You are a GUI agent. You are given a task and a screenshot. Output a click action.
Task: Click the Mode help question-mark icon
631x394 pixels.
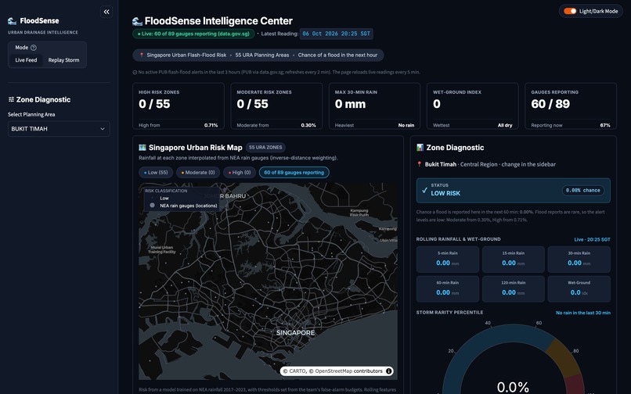[34, 48]
